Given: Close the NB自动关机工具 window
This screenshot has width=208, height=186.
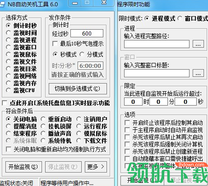Looking at the screenshot, I should coord(104,3).
